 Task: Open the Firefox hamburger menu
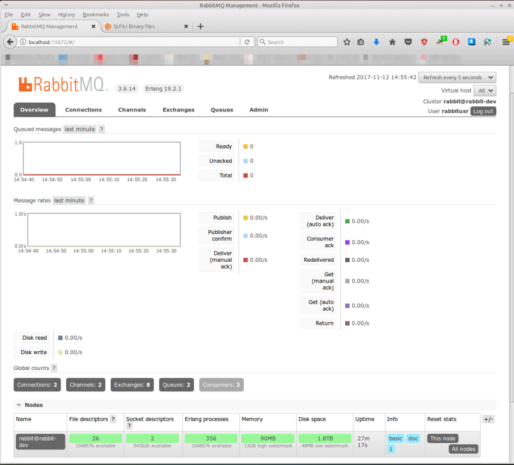[505, 42]
